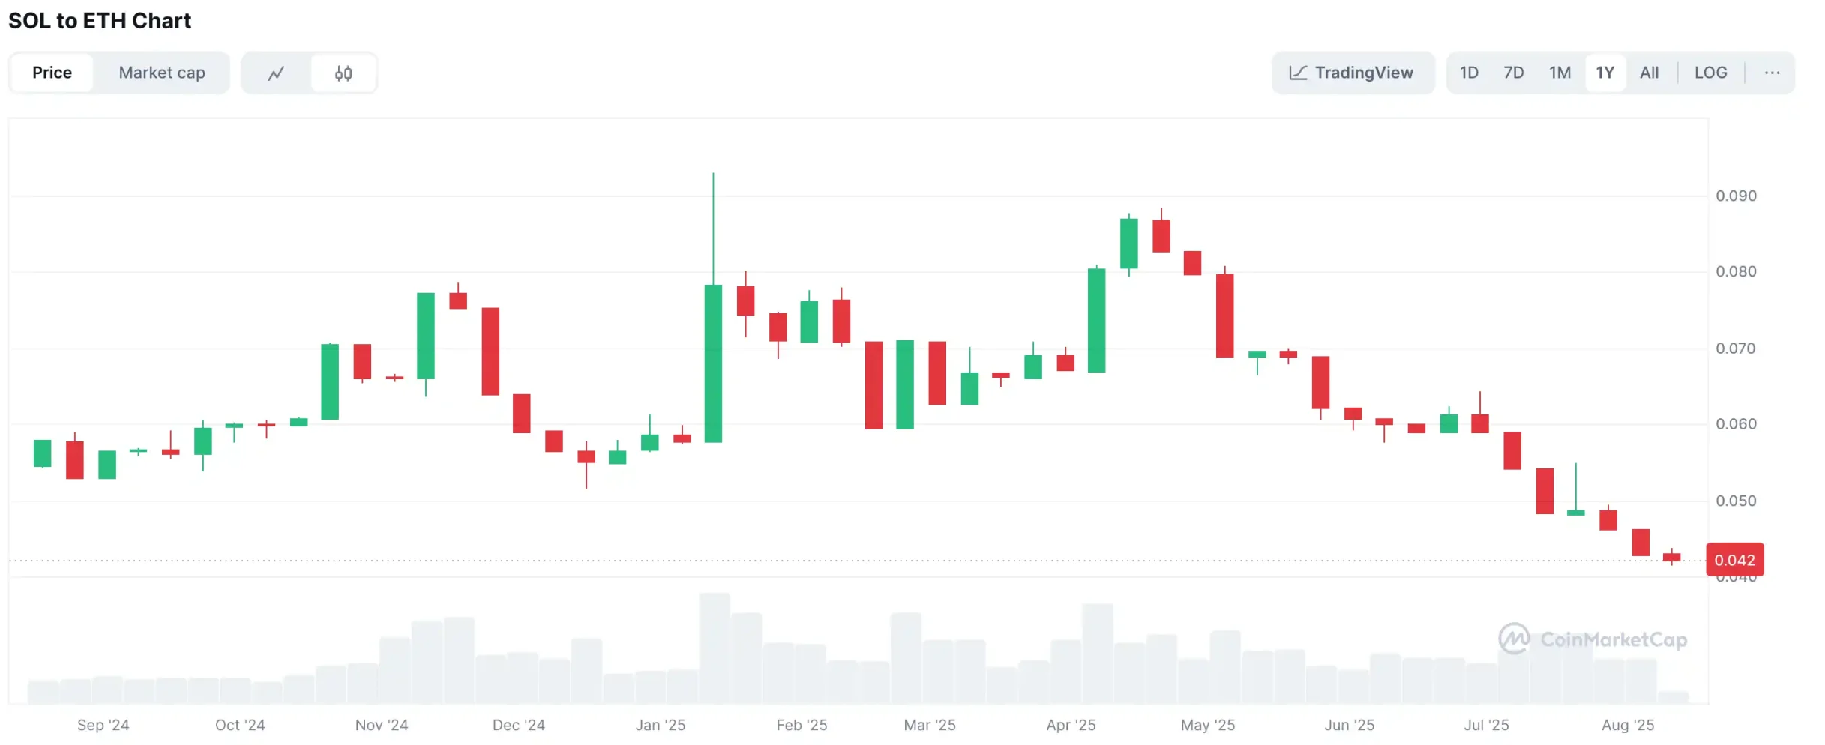This screenshot has height=745, width=1825.
Task: Select the All time range
Action: point(1650,73)
